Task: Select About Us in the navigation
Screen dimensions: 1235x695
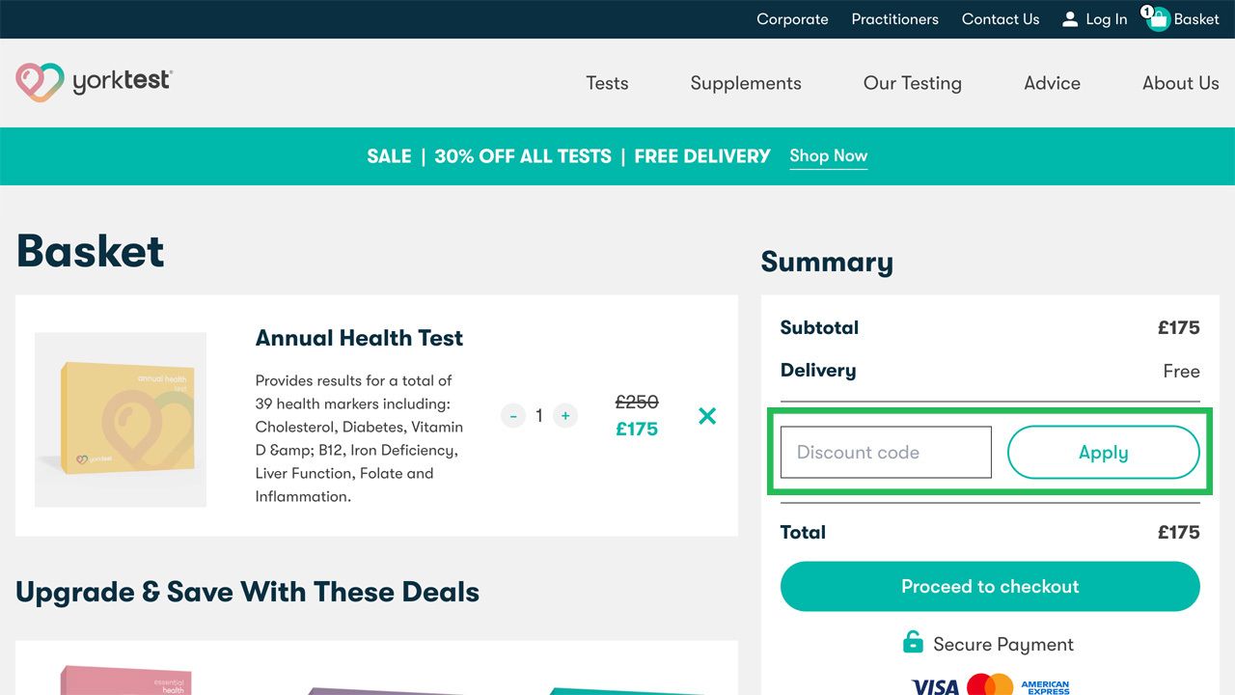Action: tap(1180, 83)
